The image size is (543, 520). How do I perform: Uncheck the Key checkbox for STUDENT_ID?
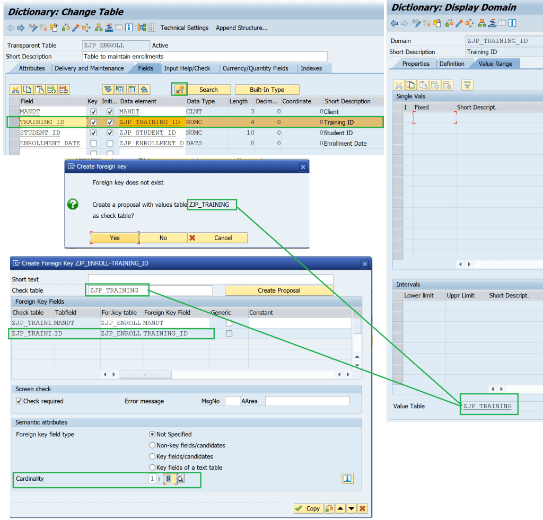[x=93, y=133]
